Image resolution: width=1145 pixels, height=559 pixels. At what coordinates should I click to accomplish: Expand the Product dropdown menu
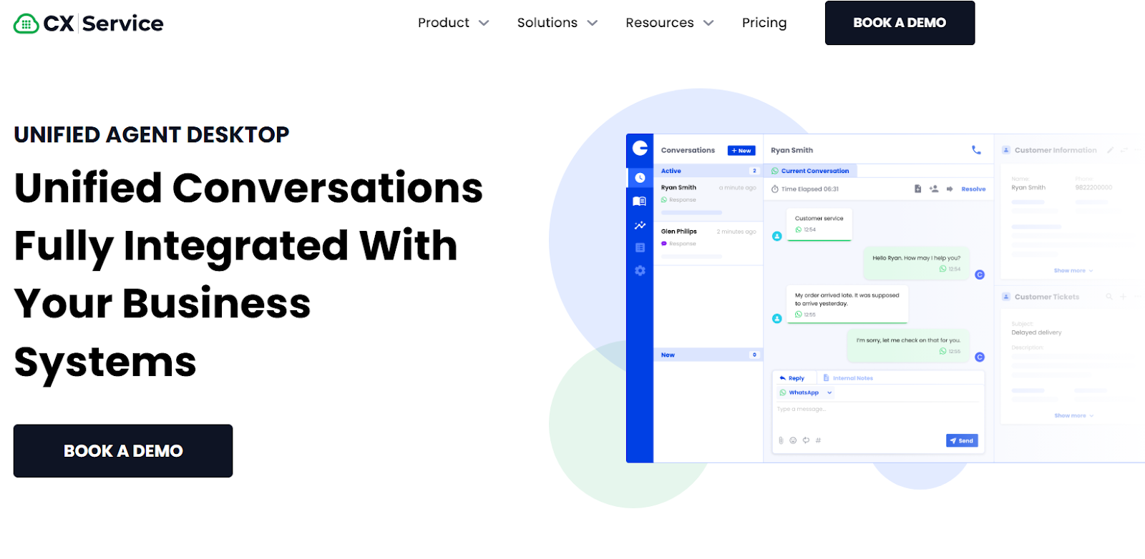[453, 23]
